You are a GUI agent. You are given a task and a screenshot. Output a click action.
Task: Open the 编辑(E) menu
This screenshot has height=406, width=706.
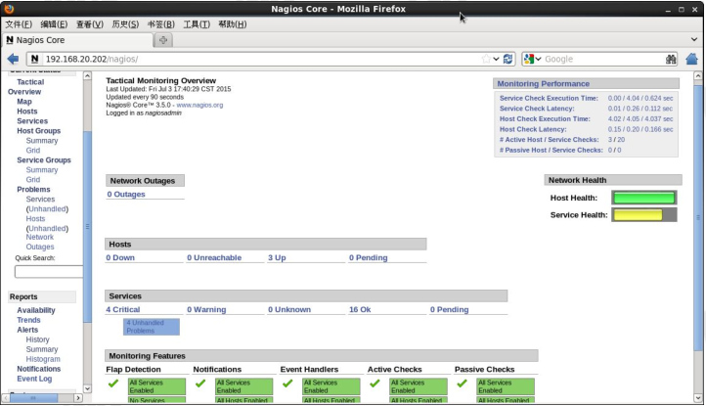tap(54, 24)
